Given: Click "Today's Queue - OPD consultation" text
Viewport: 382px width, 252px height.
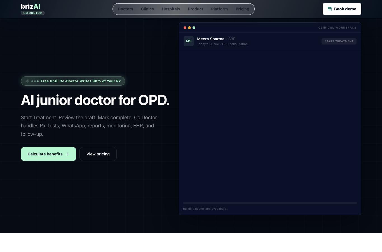Looking at the screenshot, I should coord(222,44).
